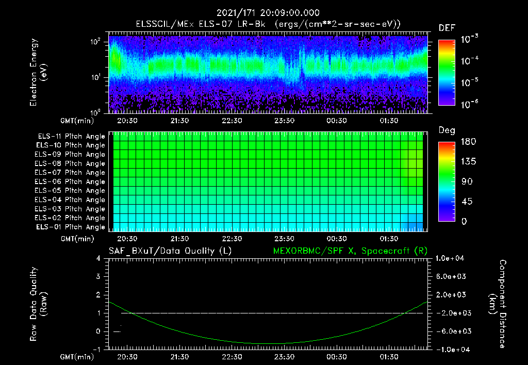This screenshot has height=365, width=528.
Task: Click the Electron Energy (eV) axis label
Action: (x=38, y=72)
